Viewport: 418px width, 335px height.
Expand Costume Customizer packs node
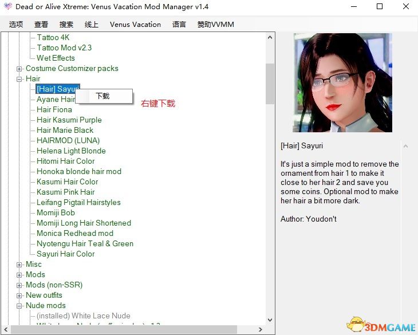(19, 69)
